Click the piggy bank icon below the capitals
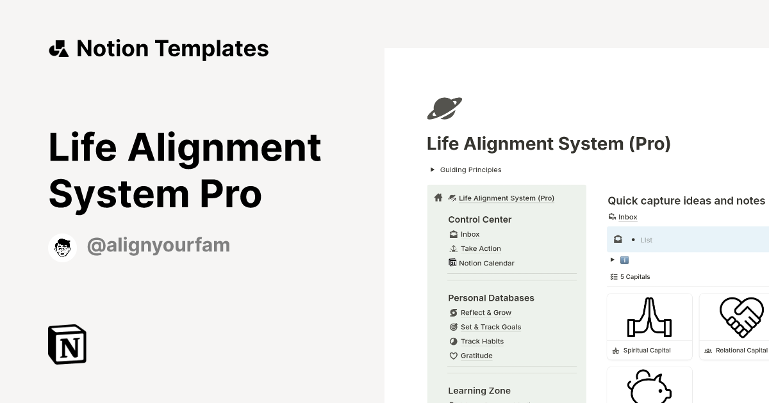The height and width of the screenshot is (403, 769). pyautogui.click(x=649, y=387)
